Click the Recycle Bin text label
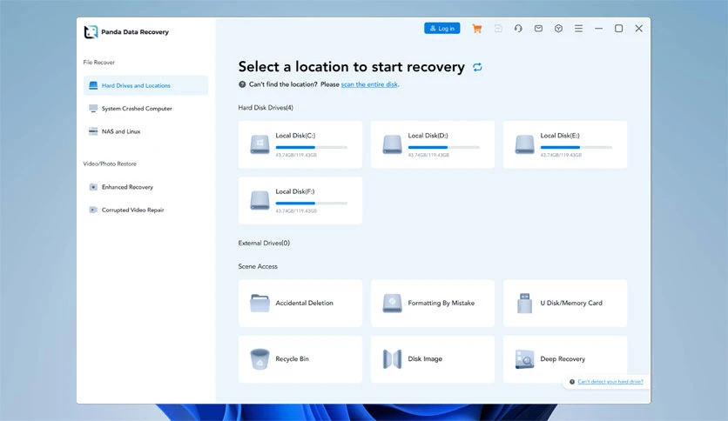 point(292,359)
